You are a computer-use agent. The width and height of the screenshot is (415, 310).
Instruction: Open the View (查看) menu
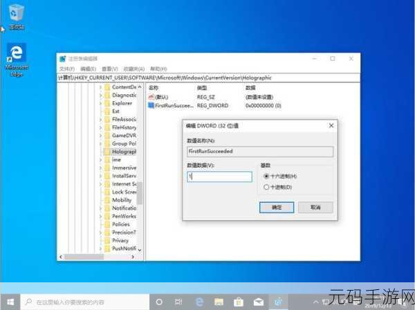(110, 69)
